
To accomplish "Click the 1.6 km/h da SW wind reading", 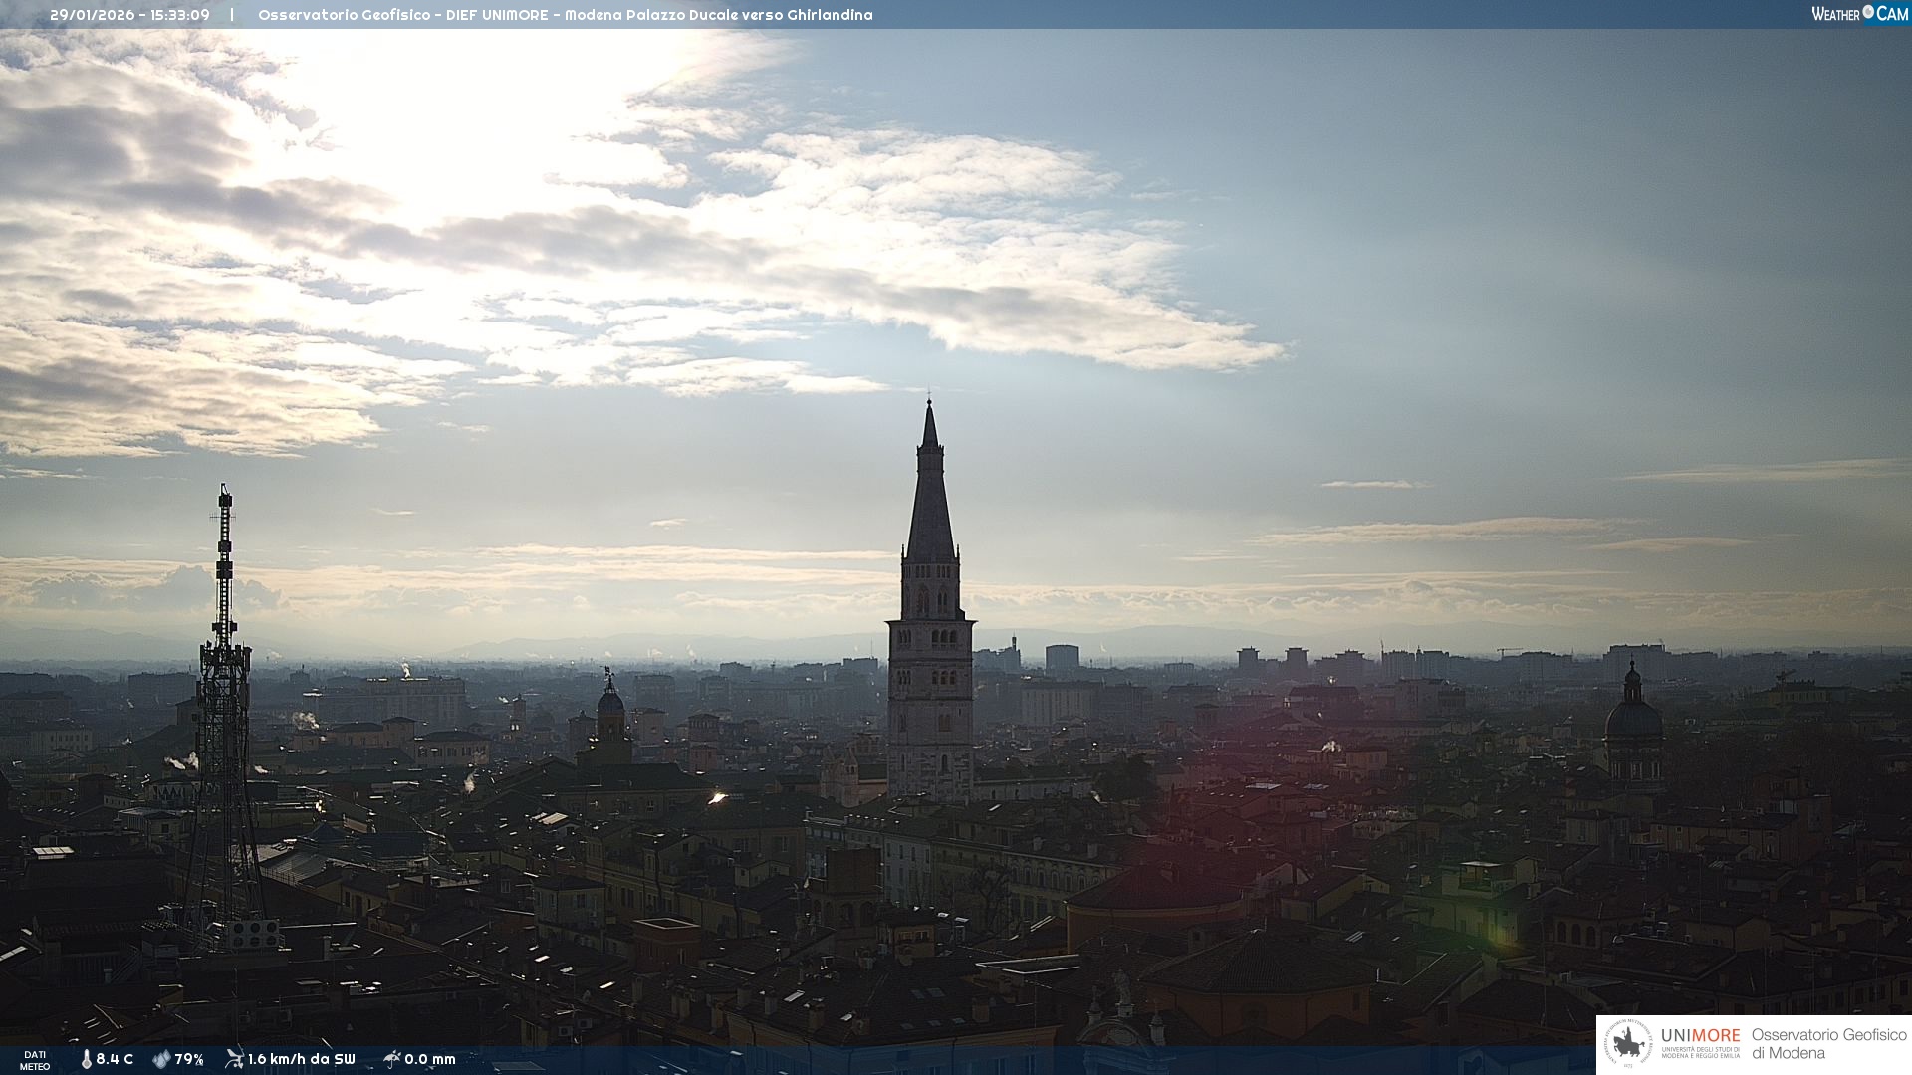I will [x=301, y=1060].
